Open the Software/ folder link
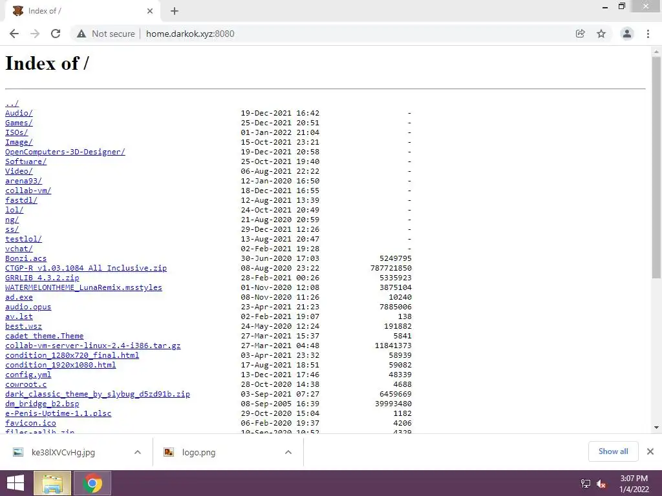This screenshot has width=662, height=496. (26, 161)
